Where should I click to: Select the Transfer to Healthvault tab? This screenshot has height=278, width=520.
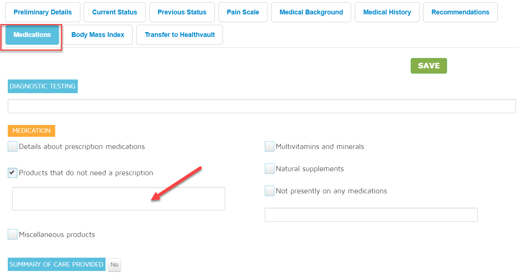180,35
